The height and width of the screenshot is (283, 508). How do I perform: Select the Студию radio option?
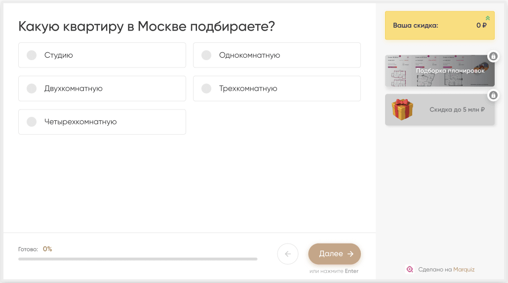32,55
